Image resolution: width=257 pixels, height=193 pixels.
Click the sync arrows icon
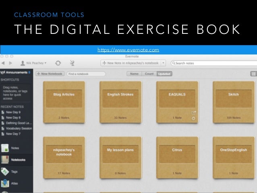tap(58, 63)
